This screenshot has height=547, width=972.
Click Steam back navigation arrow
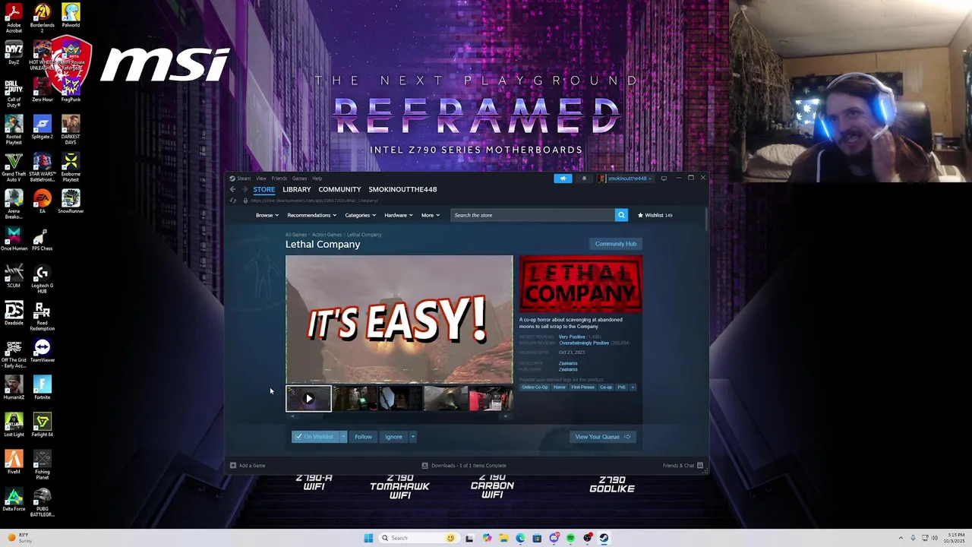coord(233,189)
